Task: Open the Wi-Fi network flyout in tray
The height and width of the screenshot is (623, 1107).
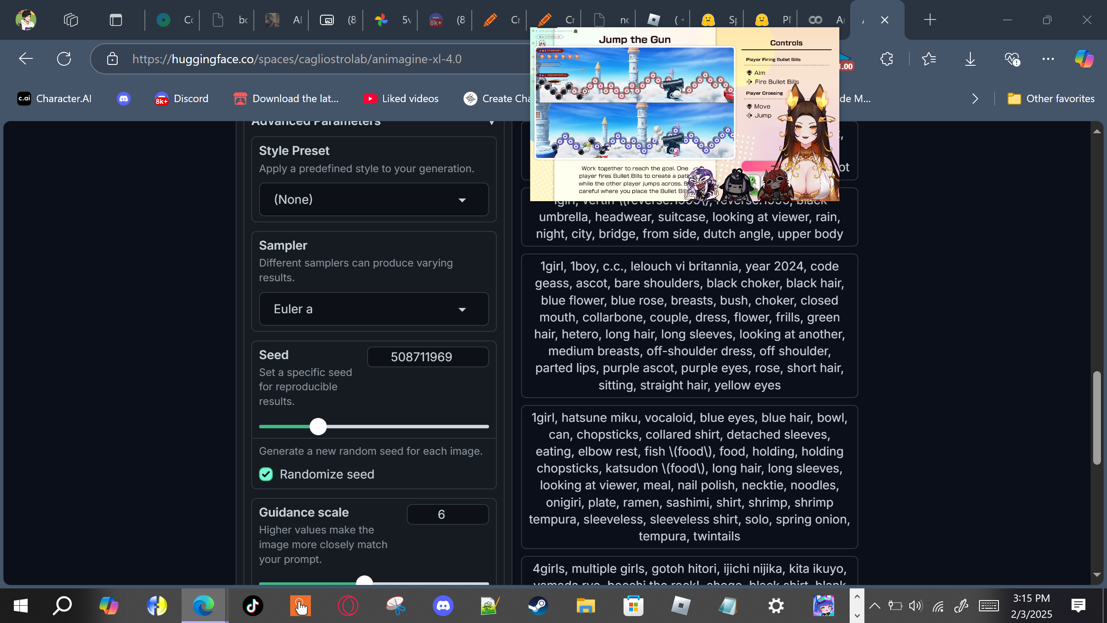Action: [x=938, y=606]
